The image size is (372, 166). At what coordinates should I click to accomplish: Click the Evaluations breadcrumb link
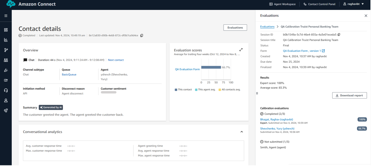[267, 27]
